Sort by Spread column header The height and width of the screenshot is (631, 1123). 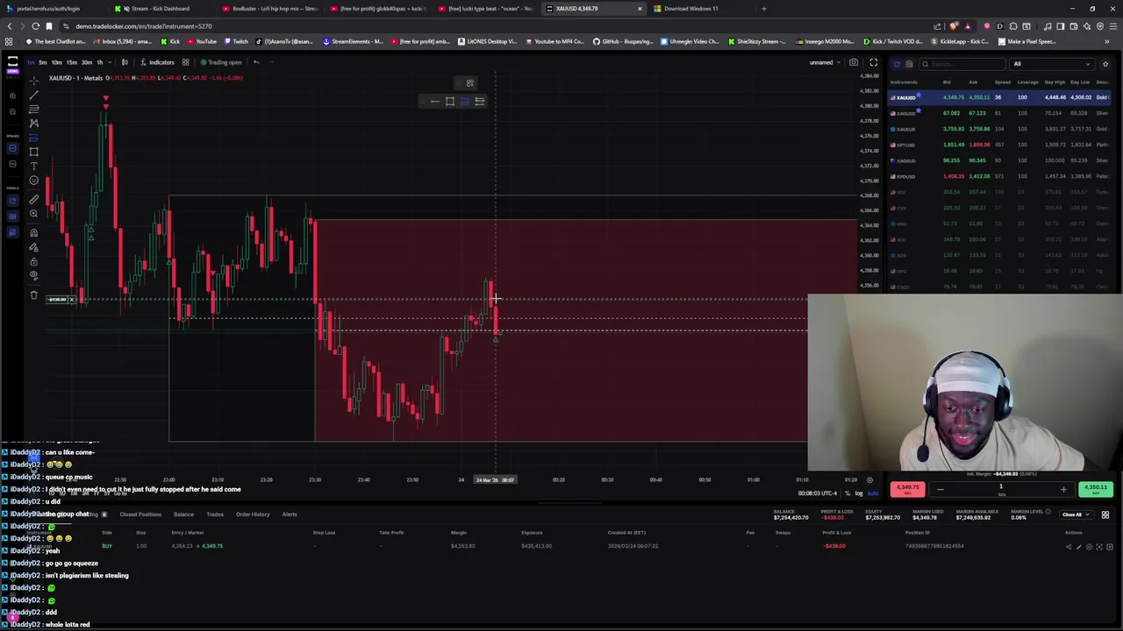click(1002, 82)
